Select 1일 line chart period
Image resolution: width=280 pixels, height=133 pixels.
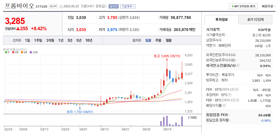pyautogui.click(x=27, y=40)
